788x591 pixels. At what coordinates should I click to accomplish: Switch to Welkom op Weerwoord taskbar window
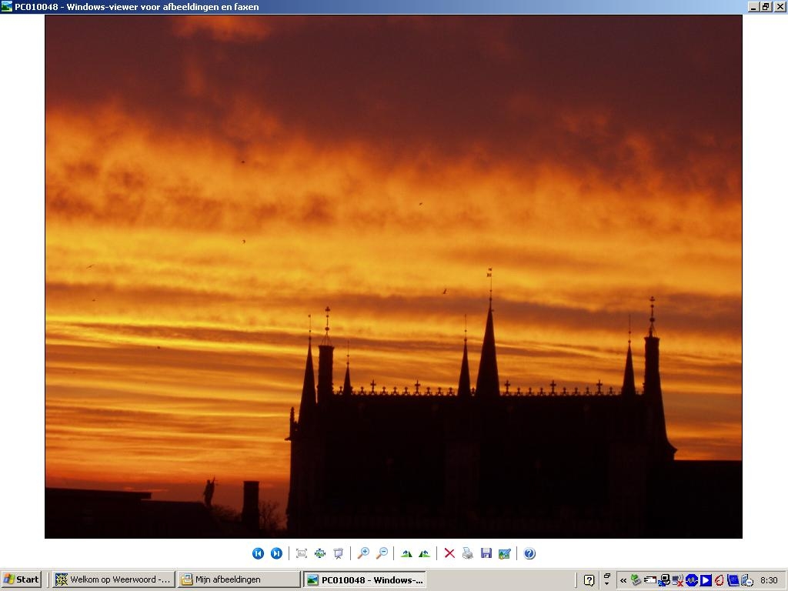tap(114, 579)
